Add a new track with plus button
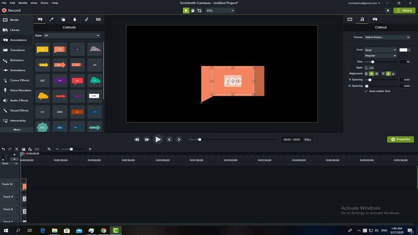Screen dimensions: 418x235 [x=14, y=155]
